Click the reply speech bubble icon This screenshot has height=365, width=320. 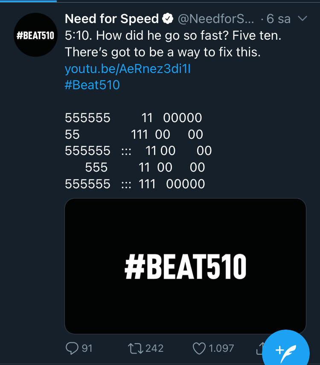(71, 349)
